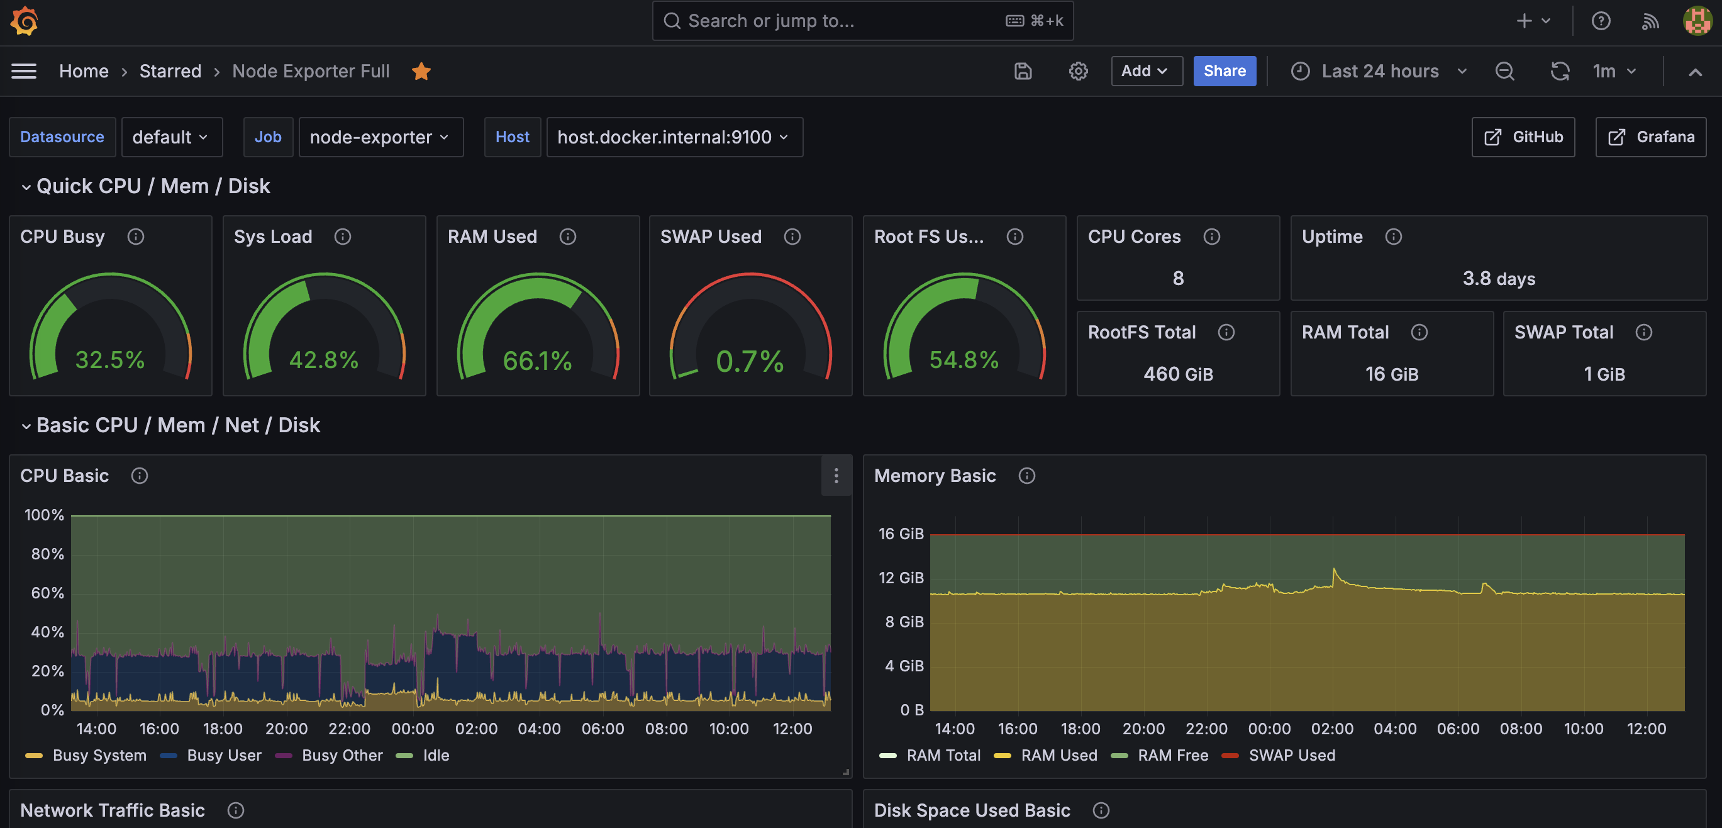The image size is (1722, 828).
Task: Unstar dashboard via the orange star
Action: [x=421, y=71]
